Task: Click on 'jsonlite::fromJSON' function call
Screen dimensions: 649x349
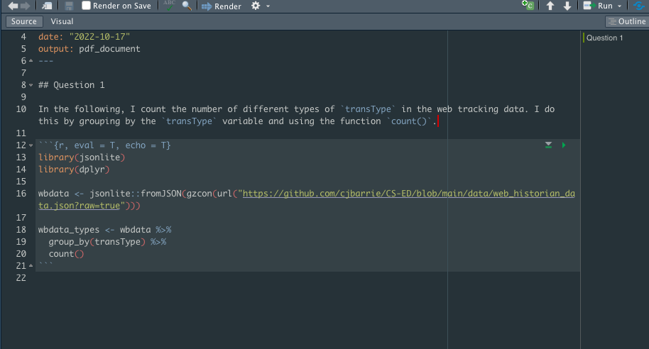Action: (x=136, y=194)
